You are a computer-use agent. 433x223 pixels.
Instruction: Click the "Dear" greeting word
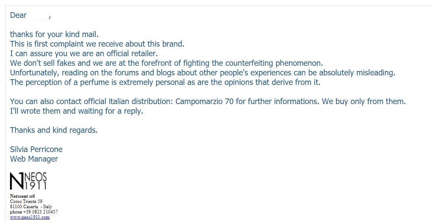tap(18, 16)
